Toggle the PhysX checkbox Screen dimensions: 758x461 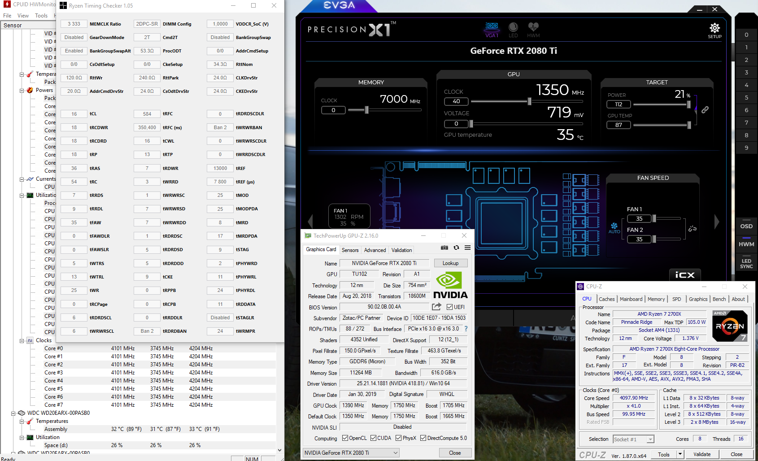click(398, 438)
